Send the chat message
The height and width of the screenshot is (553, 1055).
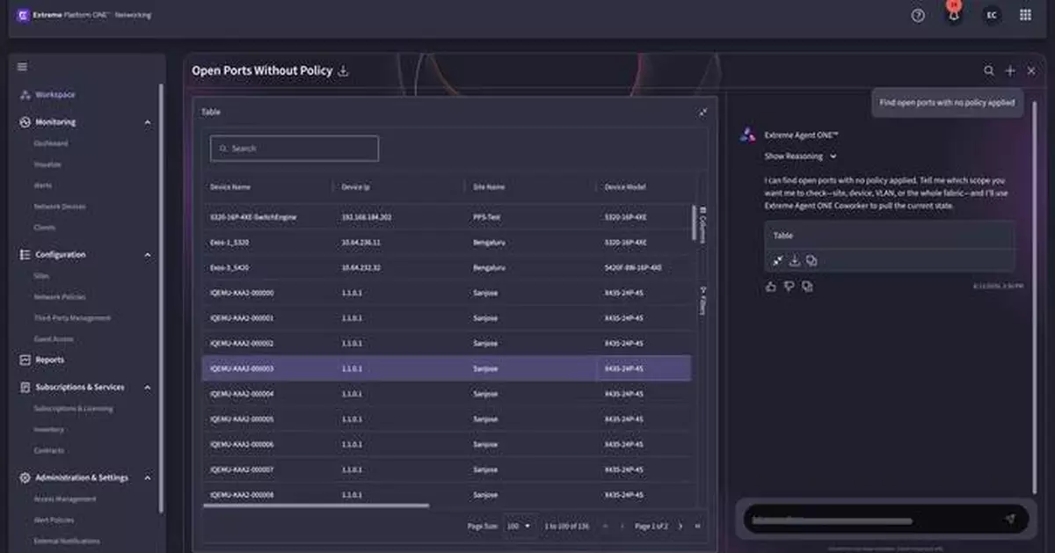tap(1009, 519)
